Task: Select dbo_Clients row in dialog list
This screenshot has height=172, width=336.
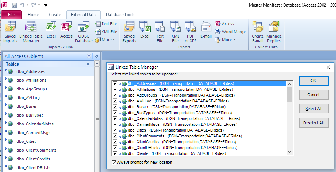Action: click(177, 153)
